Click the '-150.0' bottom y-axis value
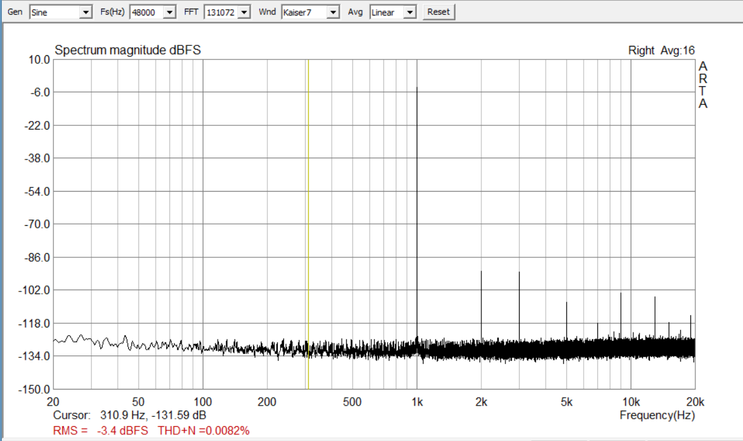Viewport: 743px width, 441px height. pos(34,390)
